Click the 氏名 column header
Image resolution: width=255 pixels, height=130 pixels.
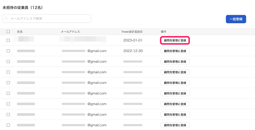(20, 32)
